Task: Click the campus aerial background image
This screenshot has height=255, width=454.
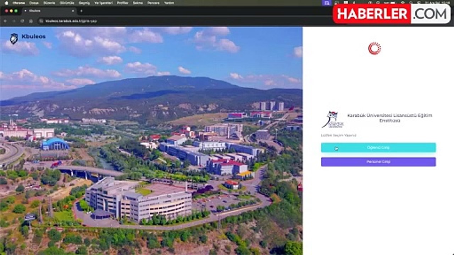Action: (151, 141)
